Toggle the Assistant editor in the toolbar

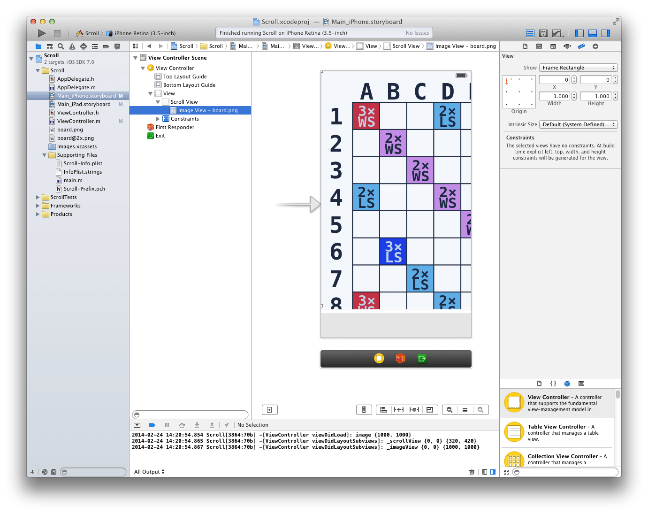click(x=543, y=33)
